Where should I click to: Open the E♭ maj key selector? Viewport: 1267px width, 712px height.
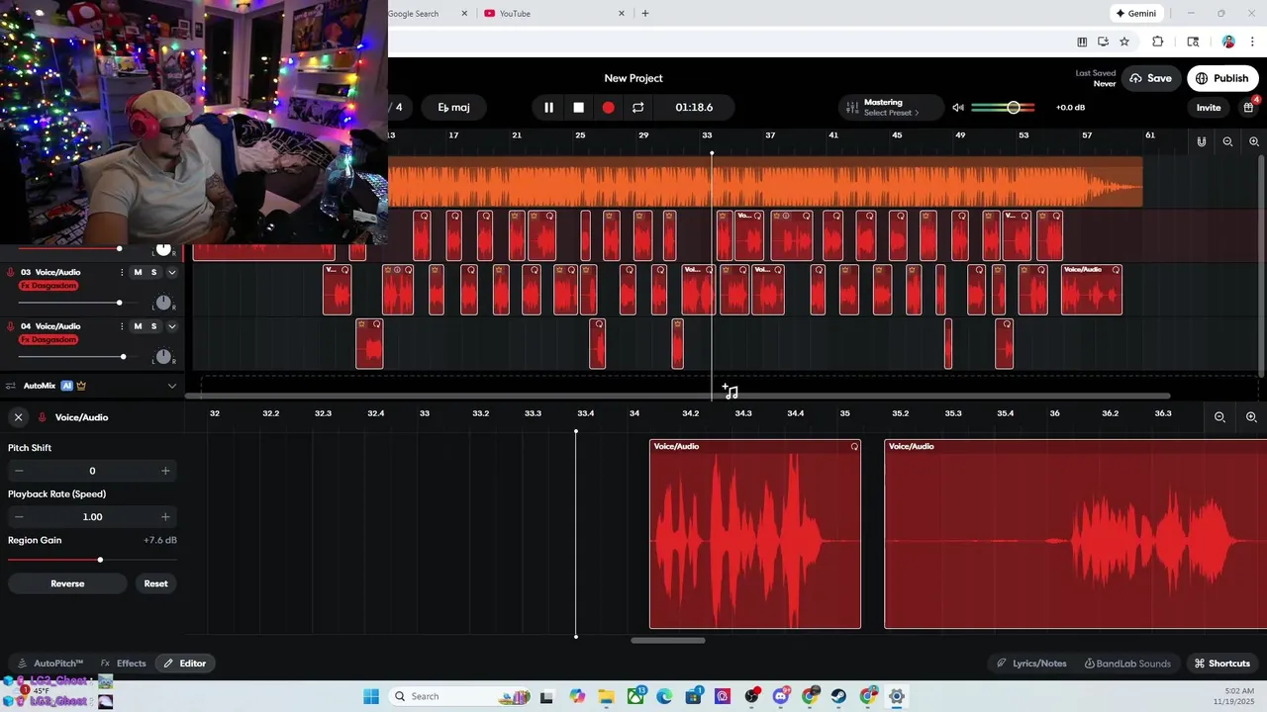click(454, 107)
